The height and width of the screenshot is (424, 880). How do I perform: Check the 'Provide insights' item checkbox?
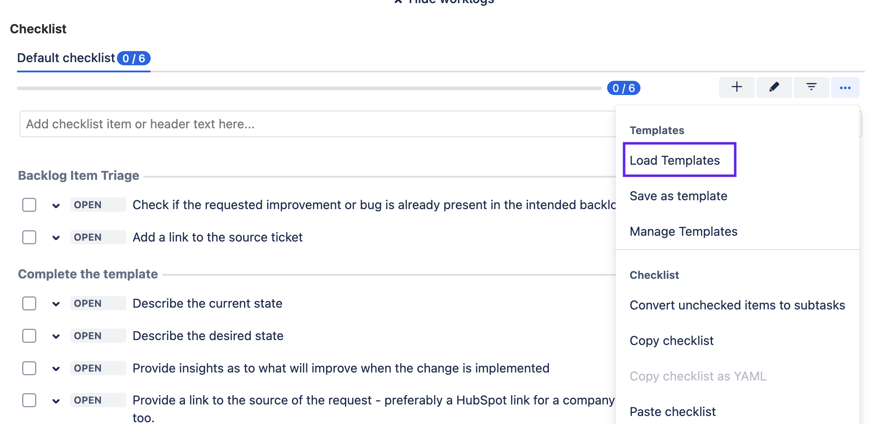click(x=29, y=368)
